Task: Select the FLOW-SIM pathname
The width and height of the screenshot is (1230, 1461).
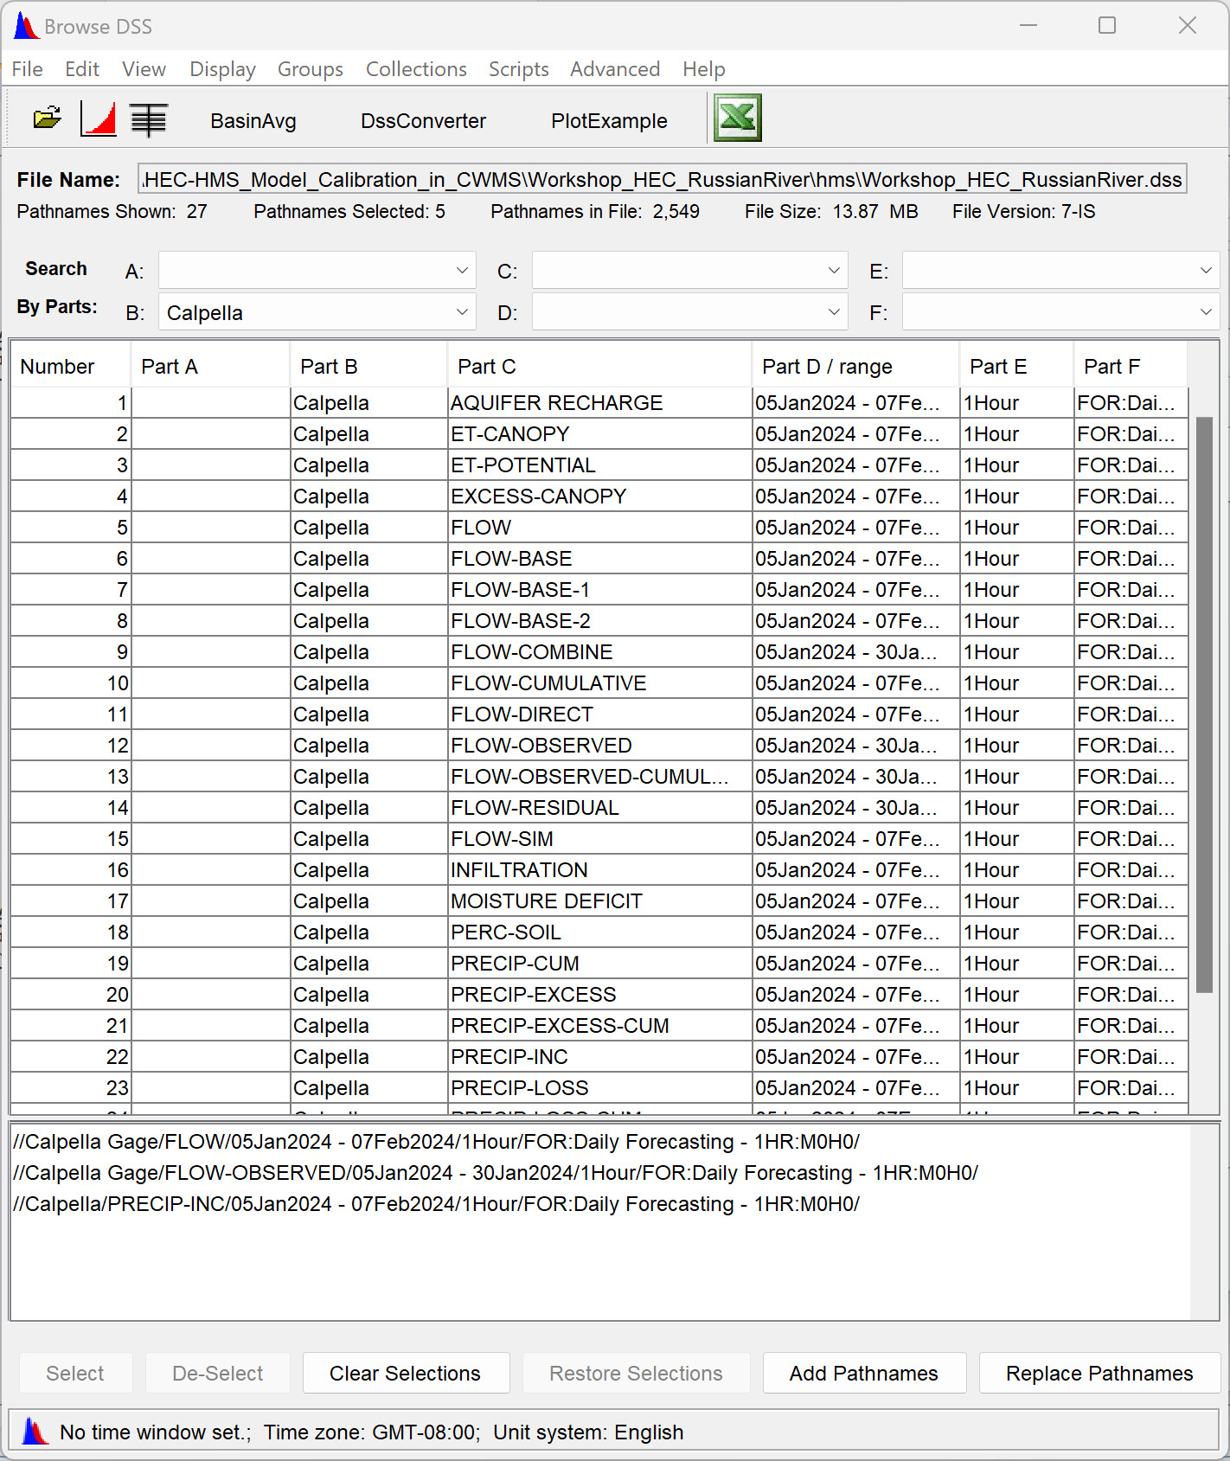Action: click(599, 839)
